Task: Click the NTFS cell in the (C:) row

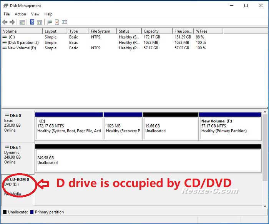Action: click(96, 37)
